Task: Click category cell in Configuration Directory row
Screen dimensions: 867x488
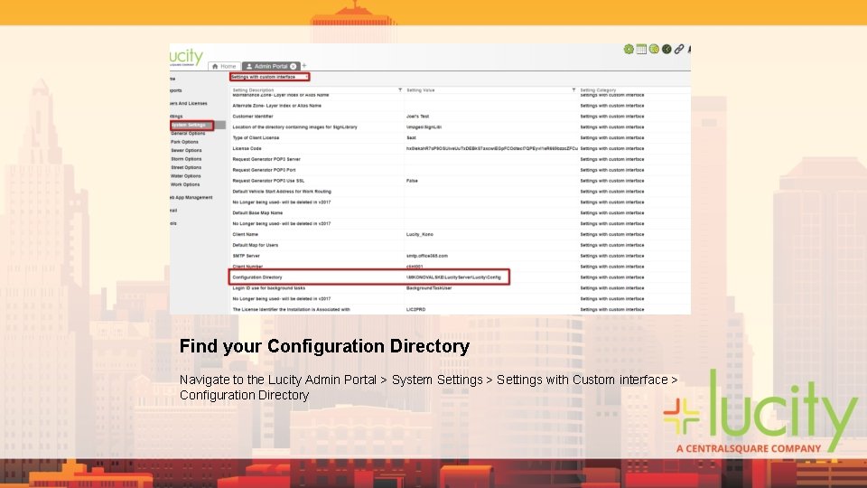Action: tap(612, 277)
